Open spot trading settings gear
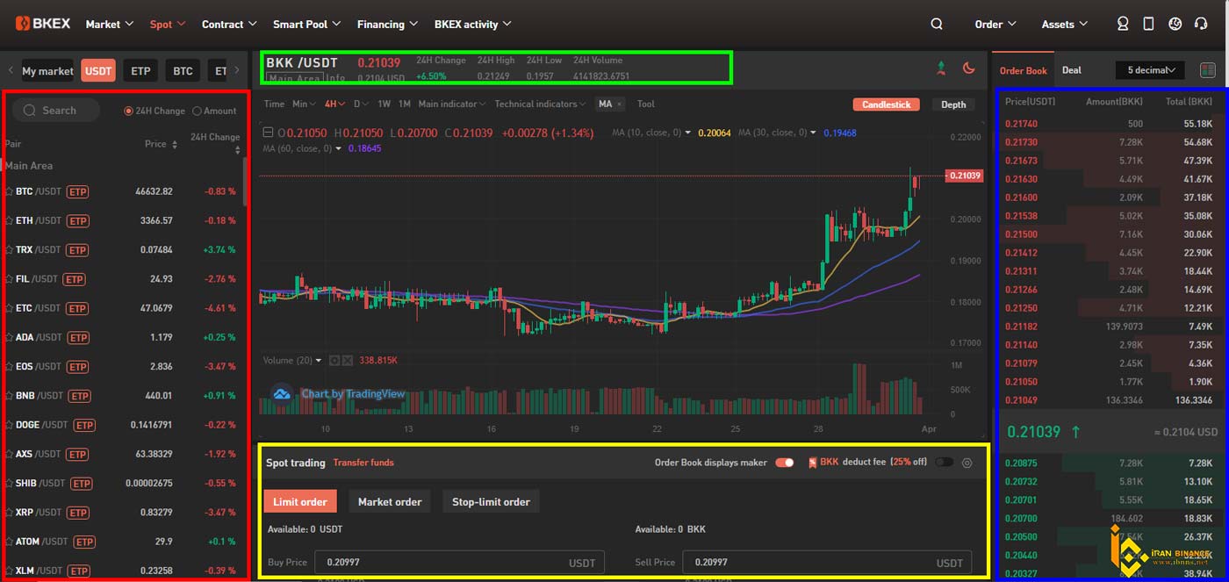This screenshot has width=1229, height=582. [x=967, y=463]
